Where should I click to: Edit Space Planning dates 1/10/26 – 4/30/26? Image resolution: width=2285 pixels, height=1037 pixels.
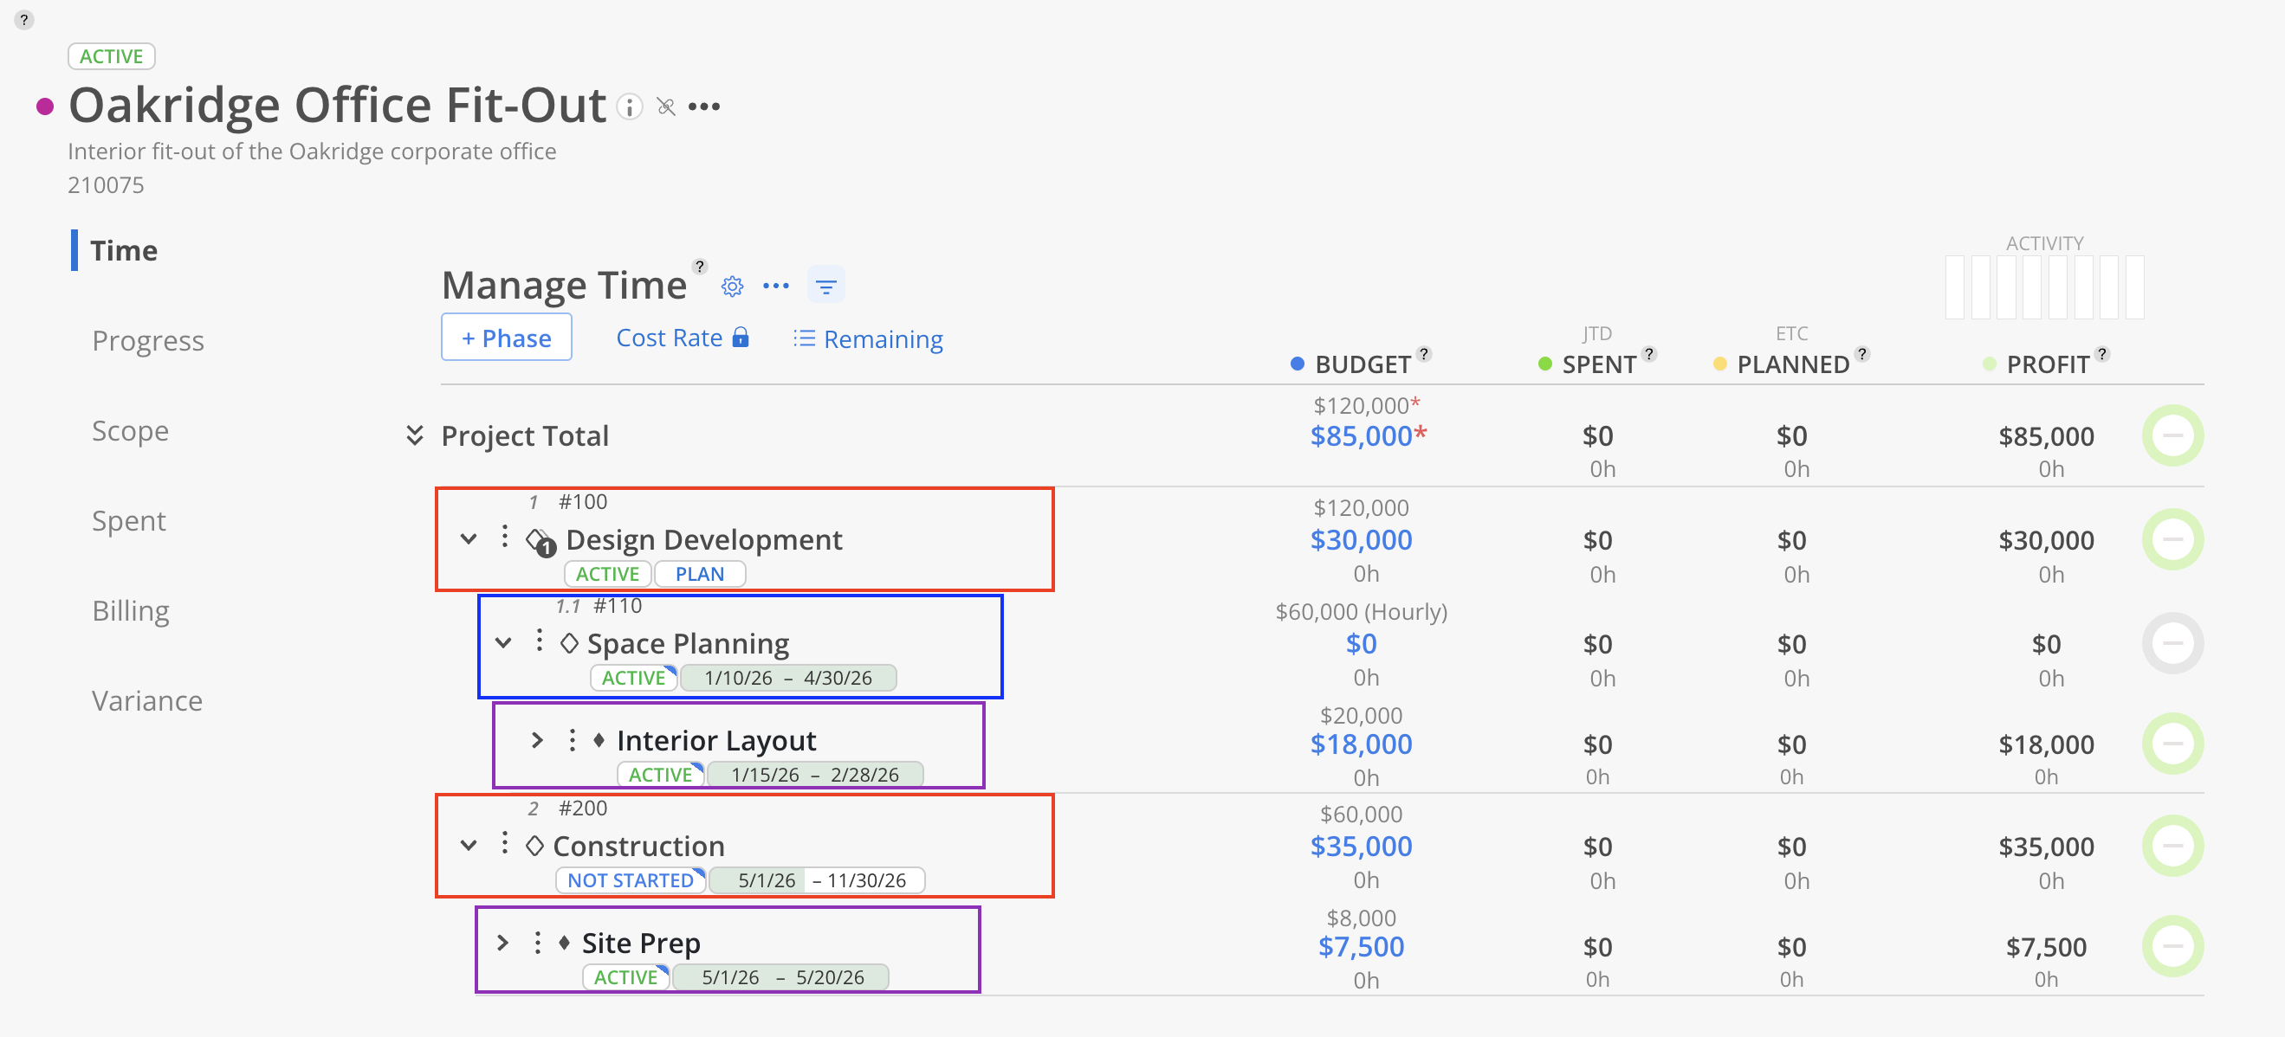[x=788, y=677]
